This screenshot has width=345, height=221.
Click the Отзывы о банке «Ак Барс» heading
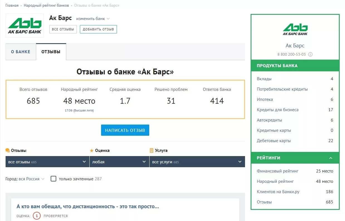click(125, 72)
